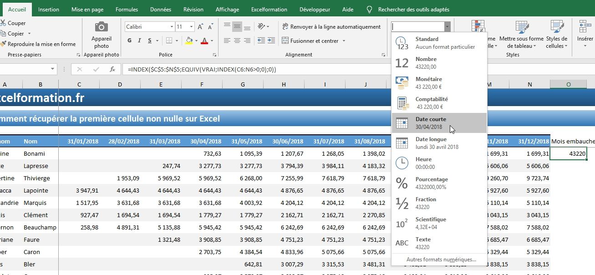Apply the Pourcentage number format
595x275 pixels.
pyautogui.click(x=432, y=182)
